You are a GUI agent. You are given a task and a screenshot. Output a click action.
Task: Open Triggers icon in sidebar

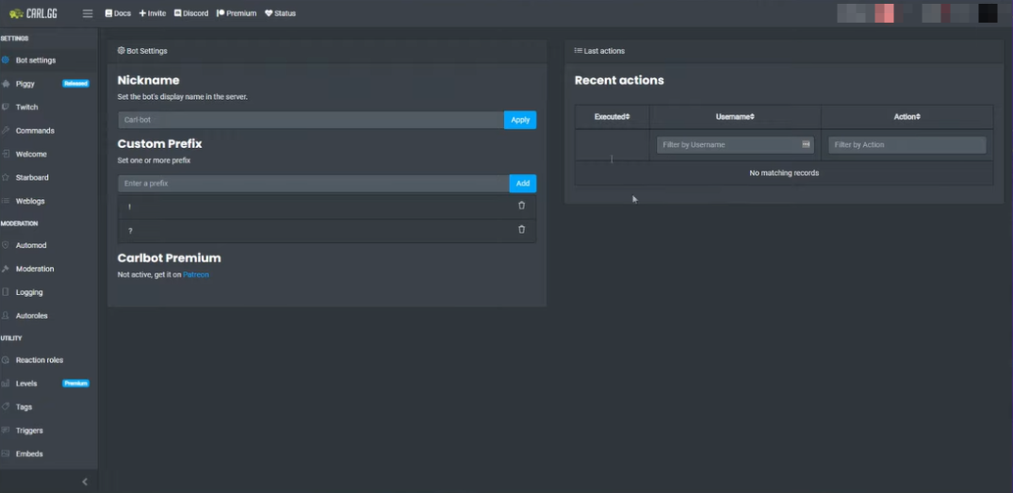pos(6,431)
